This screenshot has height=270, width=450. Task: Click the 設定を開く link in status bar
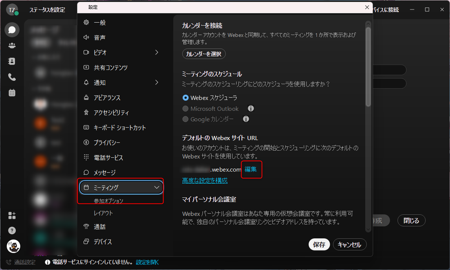[x=147, y=262]
